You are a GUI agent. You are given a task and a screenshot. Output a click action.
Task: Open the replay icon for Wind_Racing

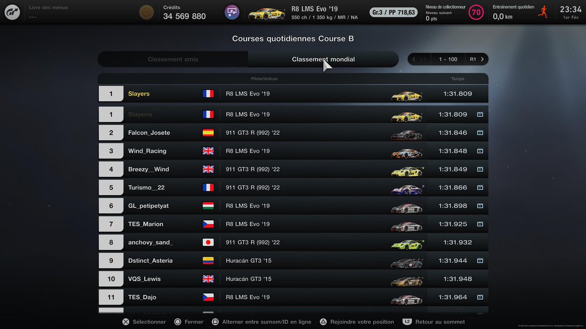[480, 151]
